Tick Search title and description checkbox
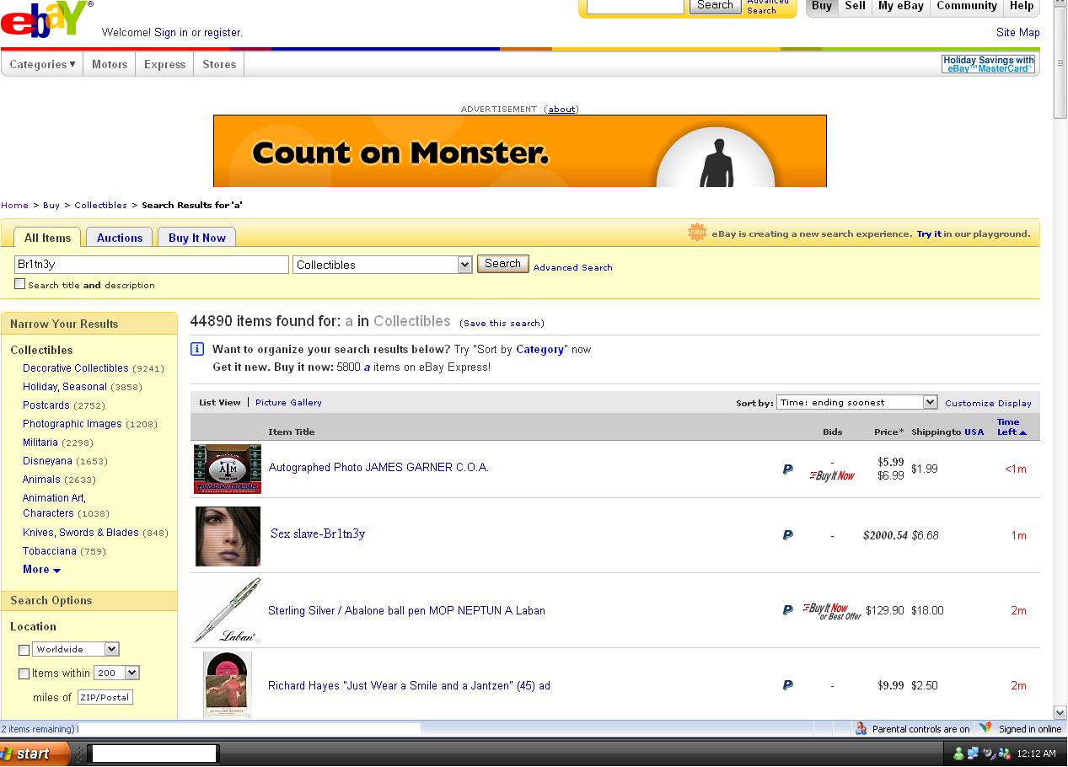Image resolution: width=1068 pixels, height=767 pixels. (x=19, y=284)
